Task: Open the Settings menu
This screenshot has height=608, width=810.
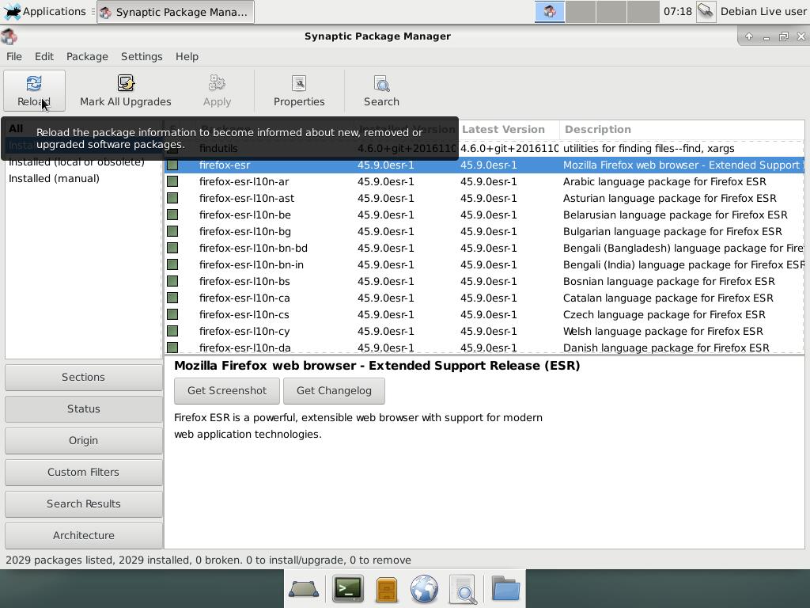Action: 142,56
